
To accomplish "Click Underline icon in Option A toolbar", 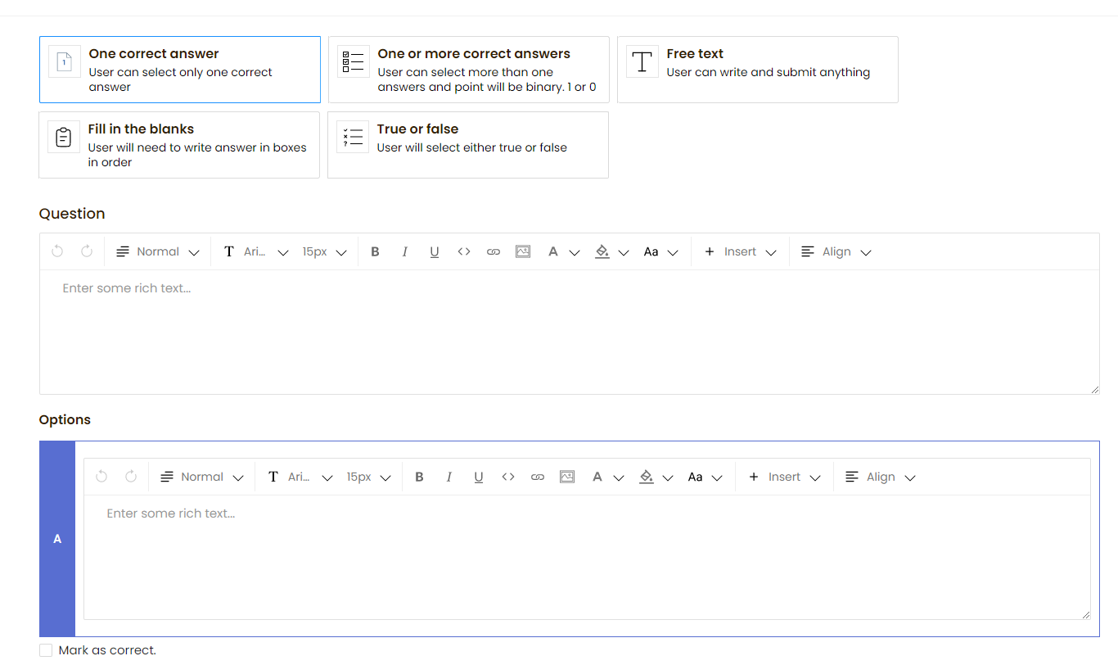I will click(479, 477).
